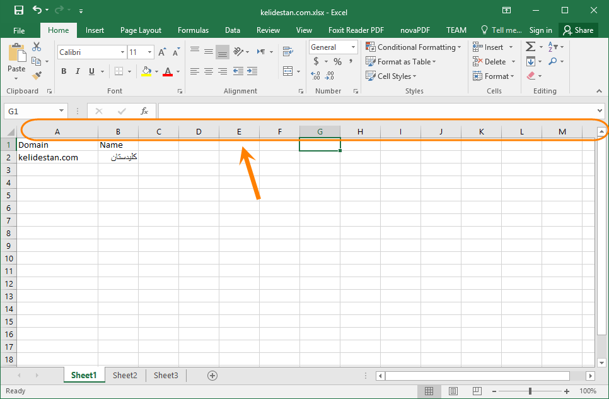
Task: Apply yellow fill color bucket
Action: click(x=146, y=71)
